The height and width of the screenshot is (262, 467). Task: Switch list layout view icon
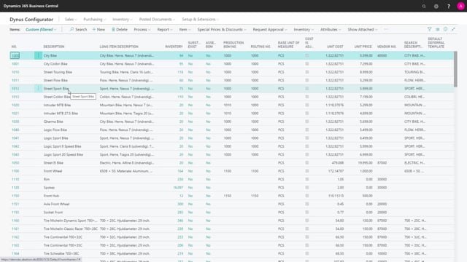(438, 29)
